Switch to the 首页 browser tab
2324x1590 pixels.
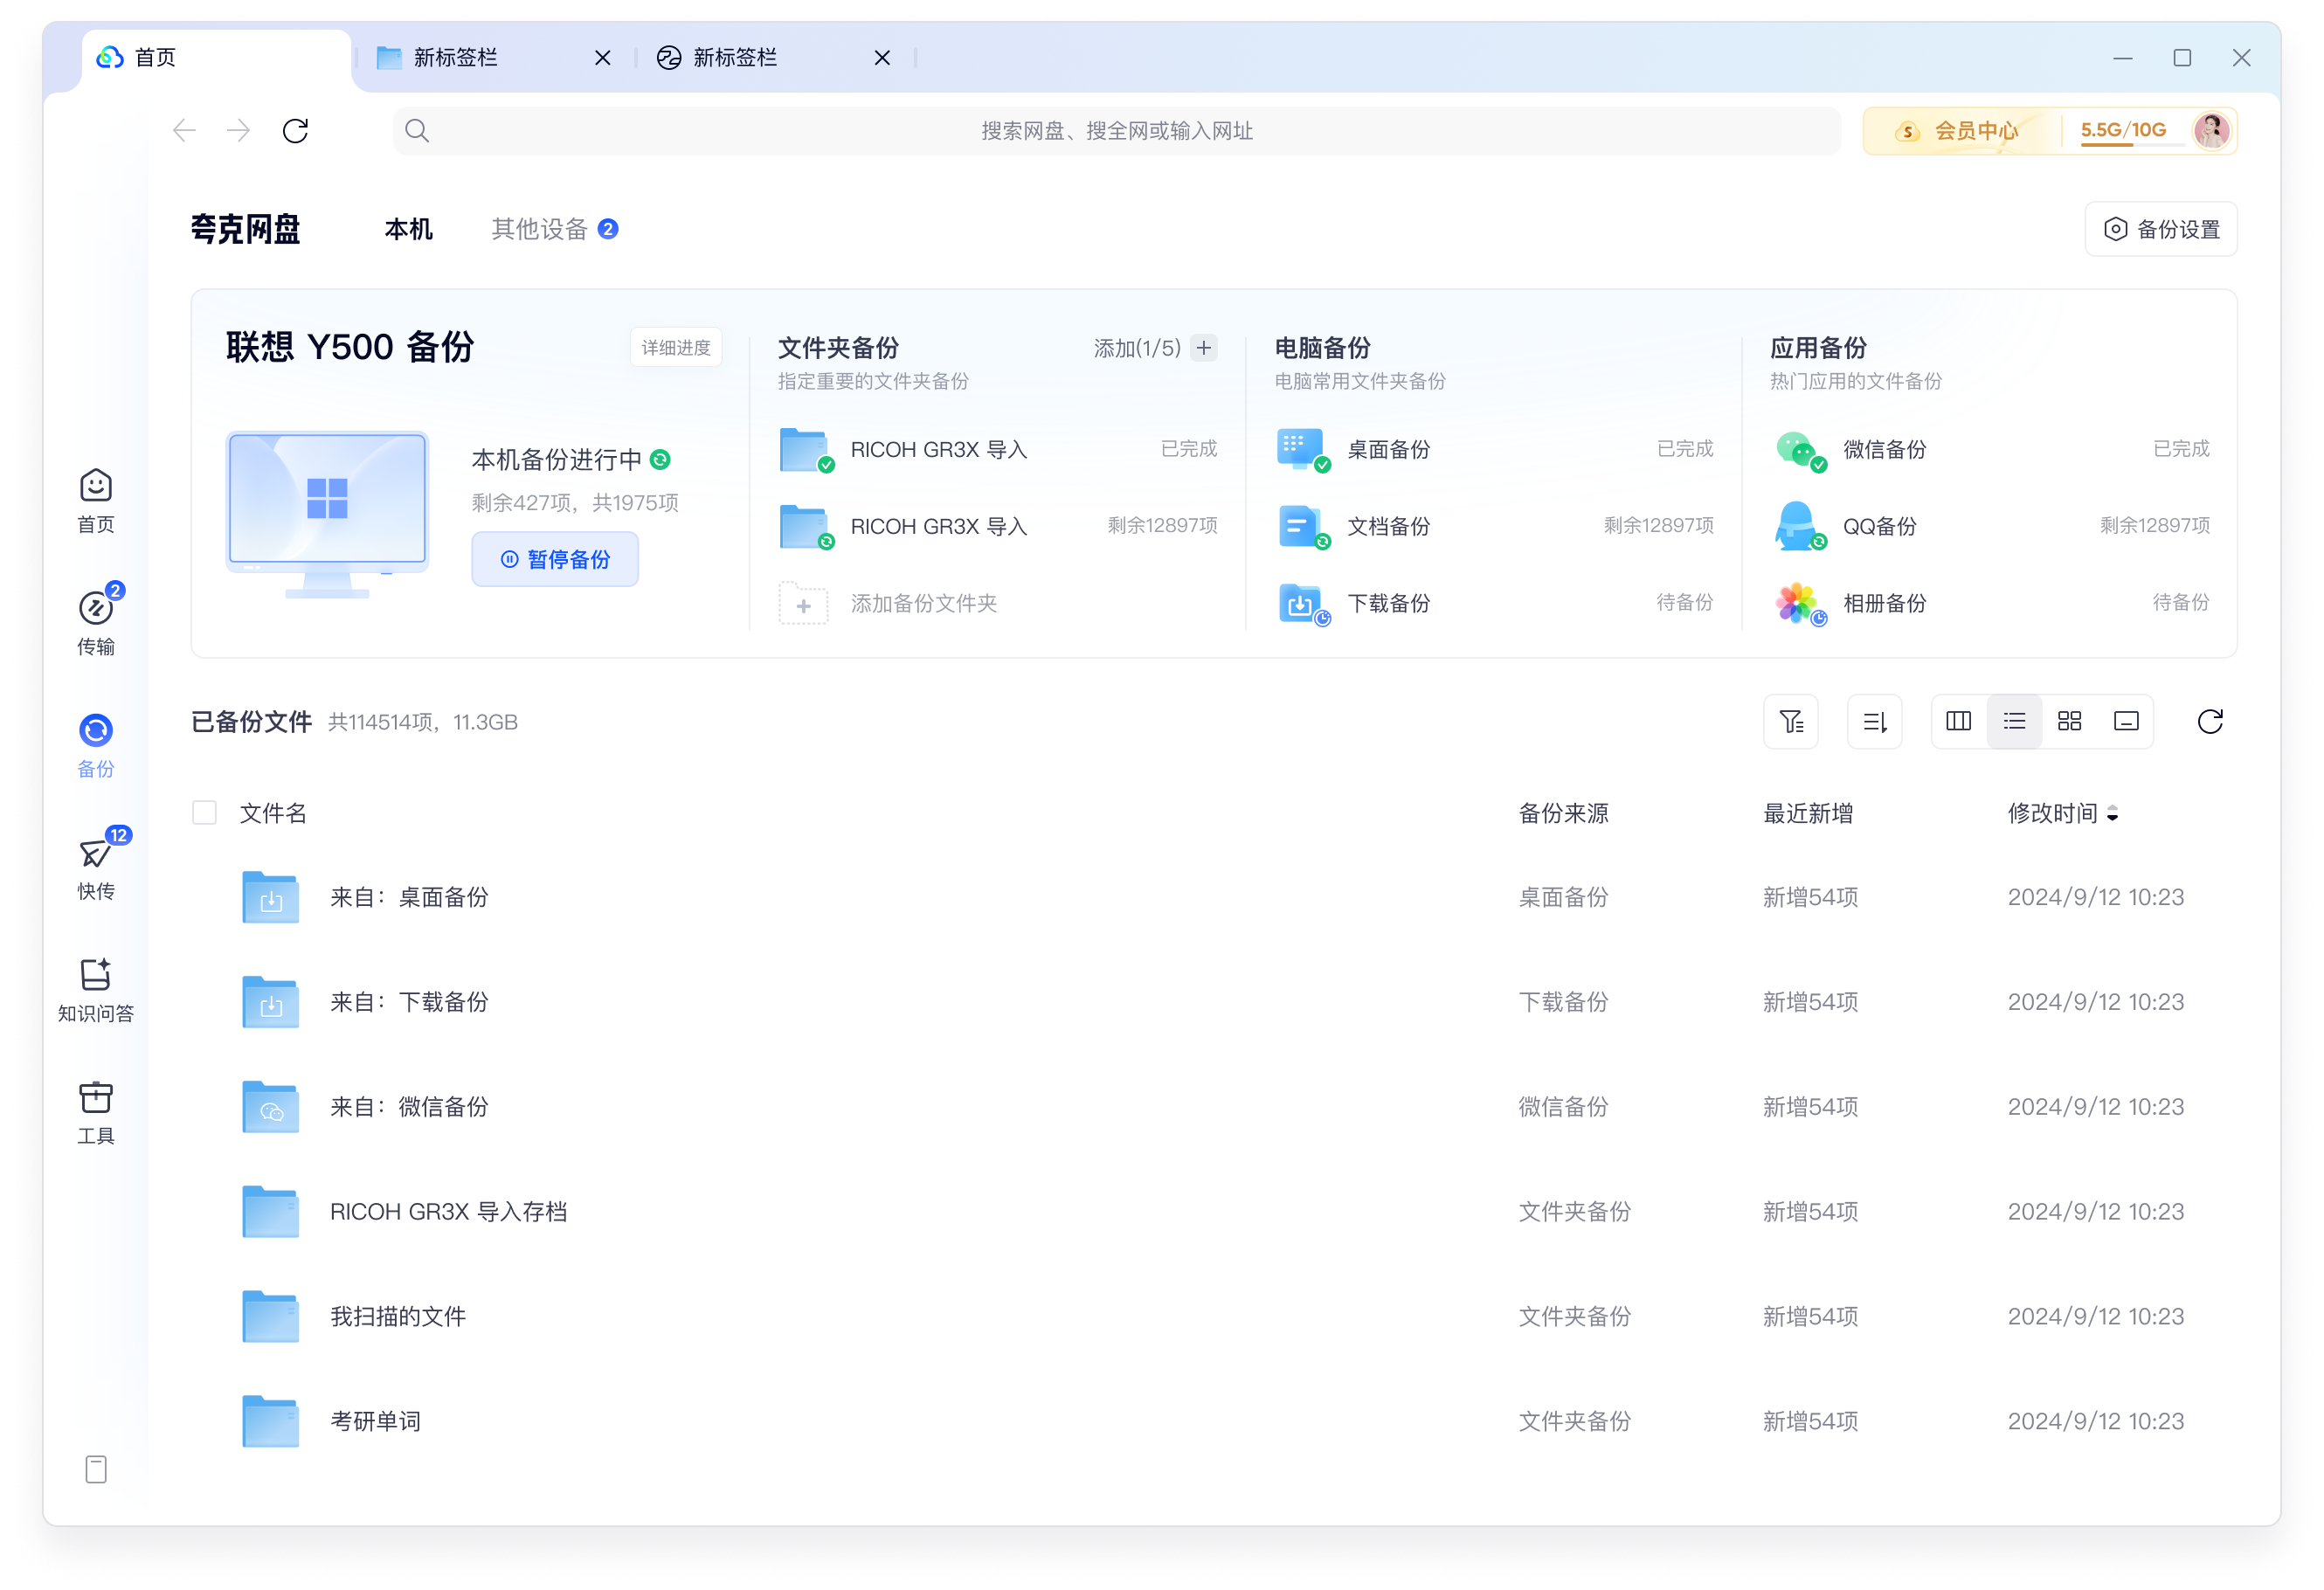pyautogui.click(x=216, y=58)
